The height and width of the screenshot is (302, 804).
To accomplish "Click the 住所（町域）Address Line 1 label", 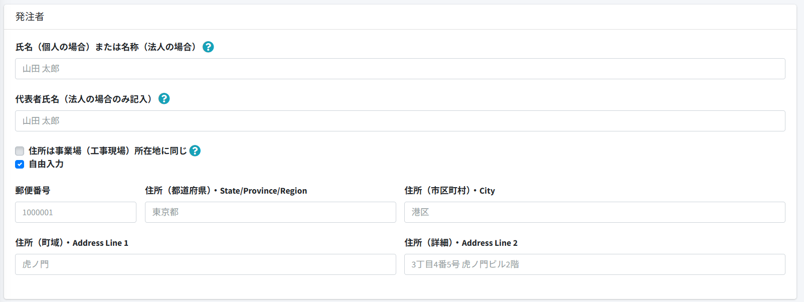I will click(x=72, y=243).
